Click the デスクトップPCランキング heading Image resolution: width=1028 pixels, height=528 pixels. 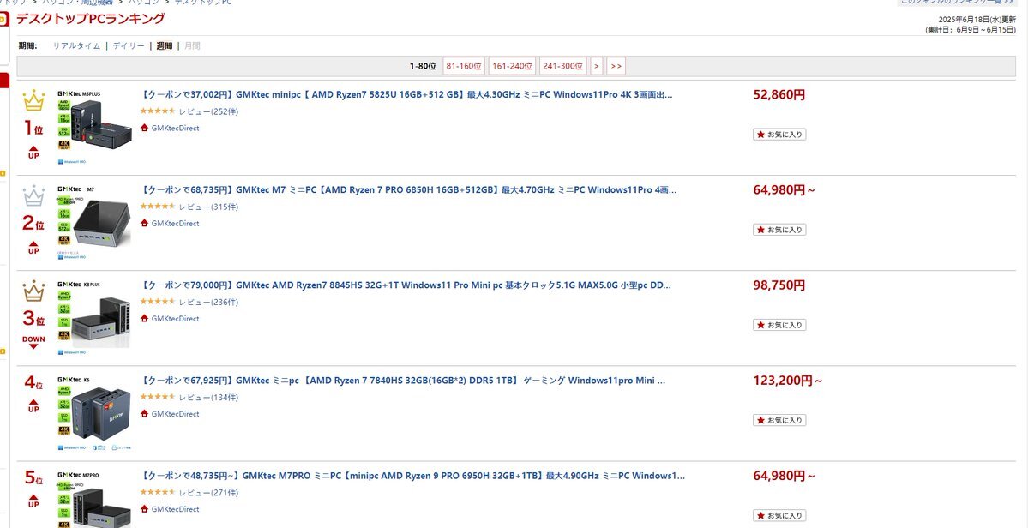[x=91, y=19]
